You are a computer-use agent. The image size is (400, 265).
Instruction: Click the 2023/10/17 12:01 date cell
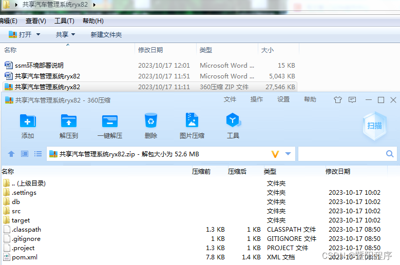coord(164,66)
